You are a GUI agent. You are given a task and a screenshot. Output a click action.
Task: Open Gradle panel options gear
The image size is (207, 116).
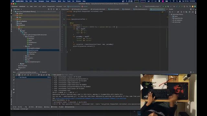click(191, 9)
